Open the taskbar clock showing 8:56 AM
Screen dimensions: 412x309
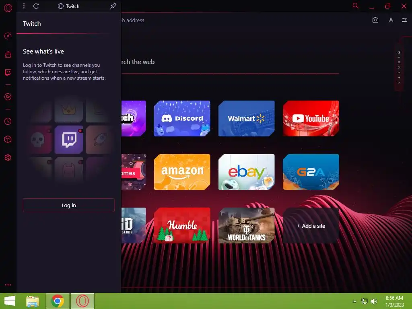[x=394, y=301]
